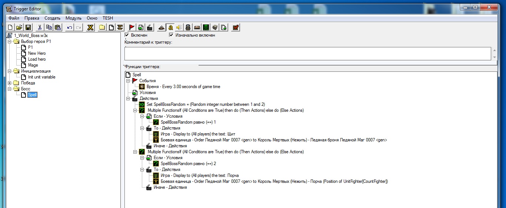Click the Open map folder icon
The width and height of the screenshot is (506, 208).
point(19,27)
